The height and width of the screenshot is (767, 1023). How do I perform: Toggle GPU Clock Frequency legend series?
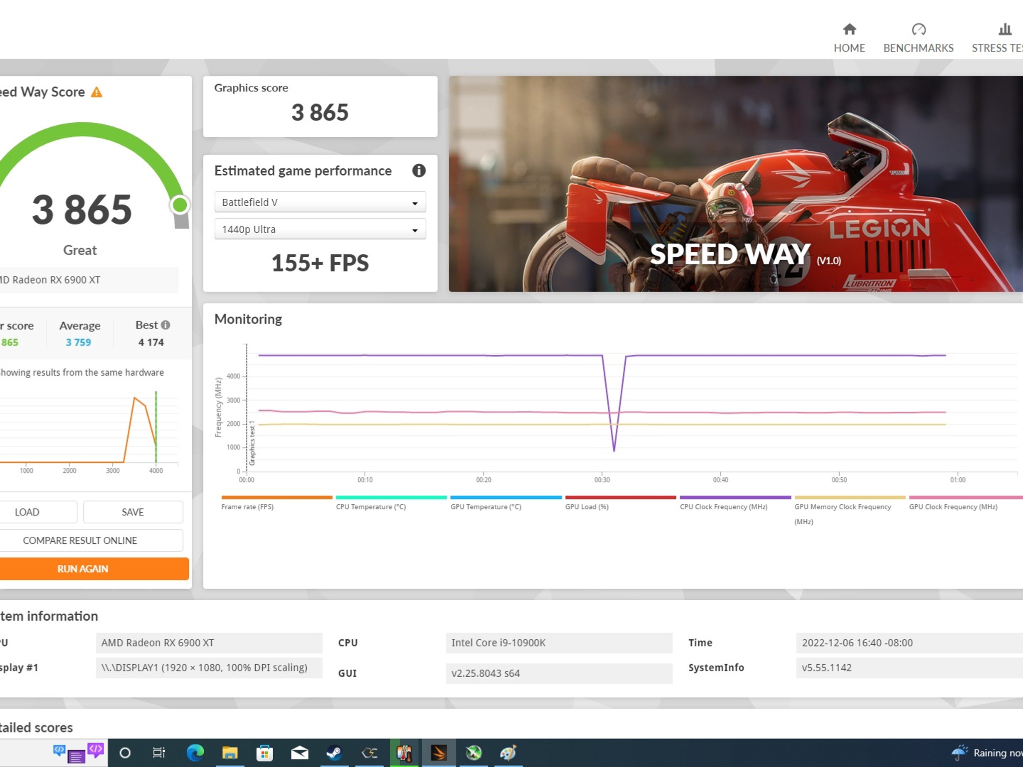[966, 503]
